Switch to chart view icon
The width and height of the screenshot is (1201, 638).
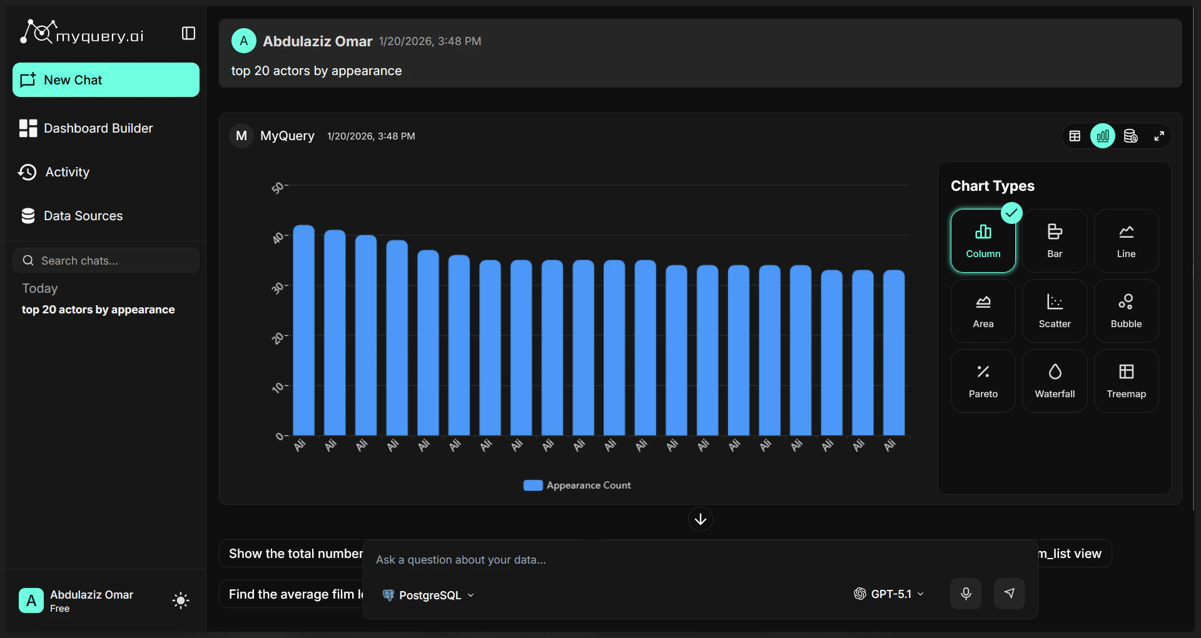(x=1103, y=136)
